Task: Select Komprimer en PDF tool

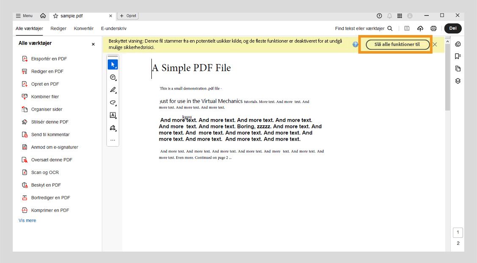Action: [45, 211]
